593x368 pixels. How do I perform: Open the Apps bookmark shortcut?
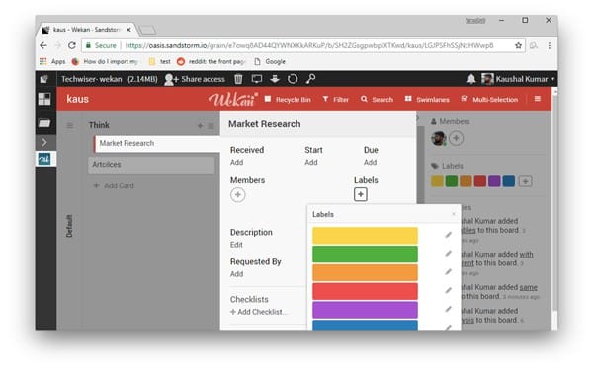52,61
